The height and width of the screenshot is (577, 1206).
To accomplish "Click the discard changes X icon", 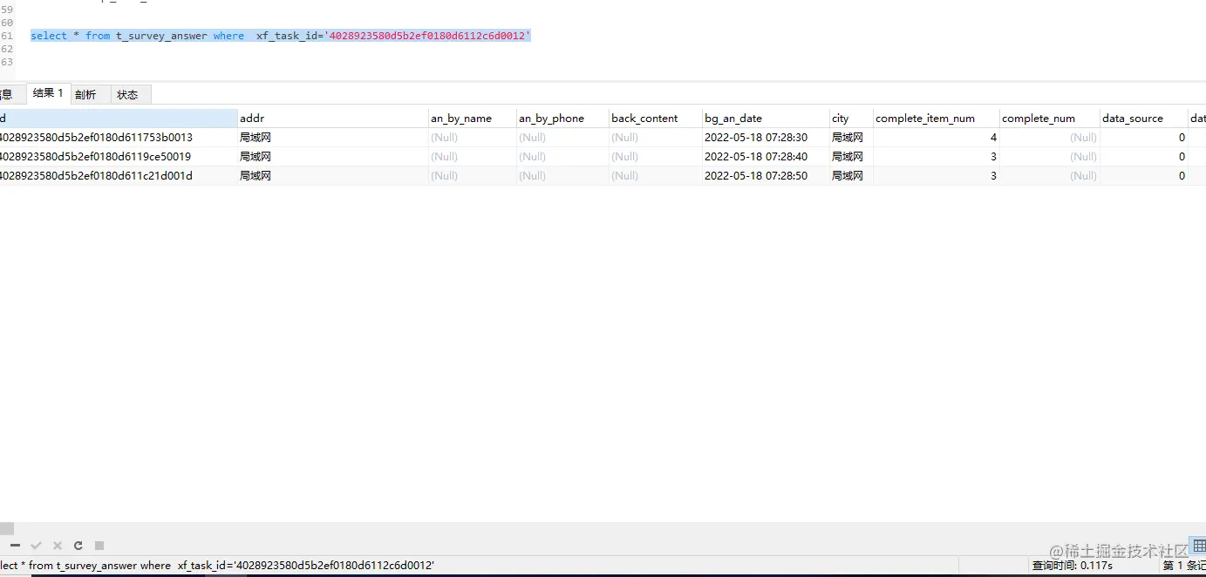I will pos(58,546).
